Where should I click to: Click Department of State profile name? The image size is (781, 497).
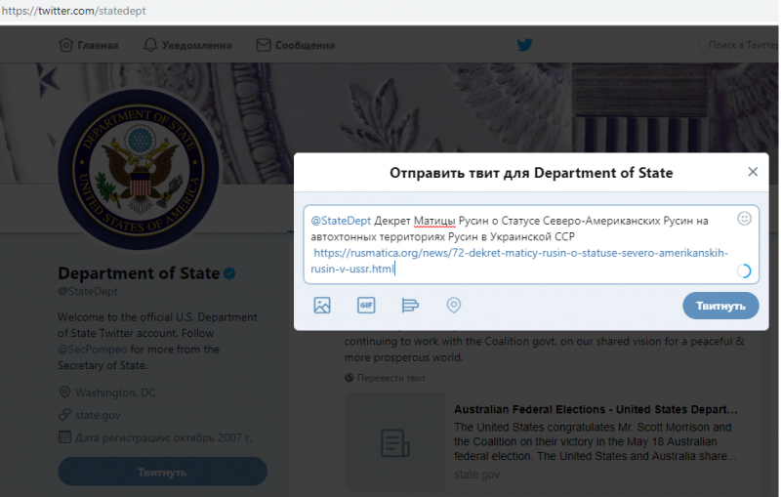(x=139, y=273)
